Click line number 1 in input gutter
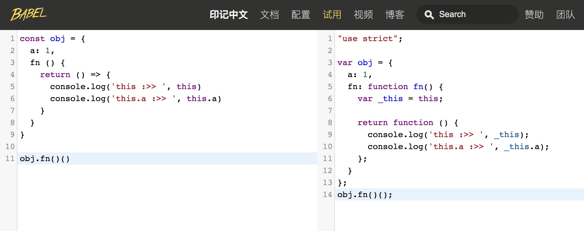Screen dimensions: 584x231 coord(12,39)
